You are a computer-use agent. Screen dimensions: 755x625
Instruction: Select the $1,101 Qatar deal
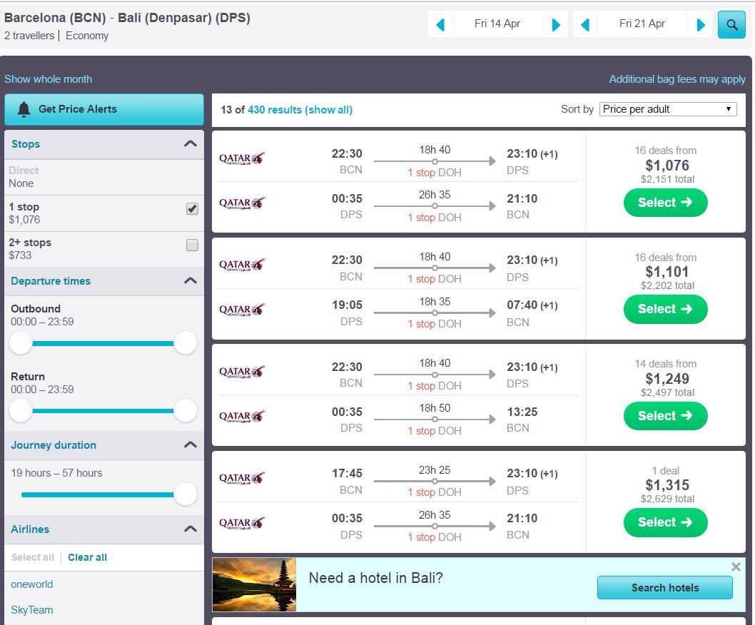click(x=665, y=309)
